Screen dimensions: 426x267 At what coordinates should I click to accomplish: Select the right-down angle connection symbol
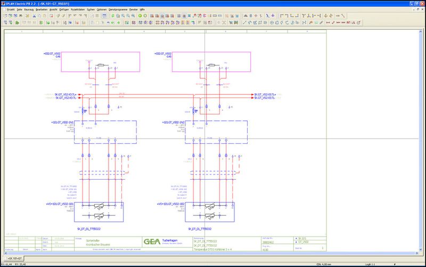pyautogui.click(x=282, y=16)
